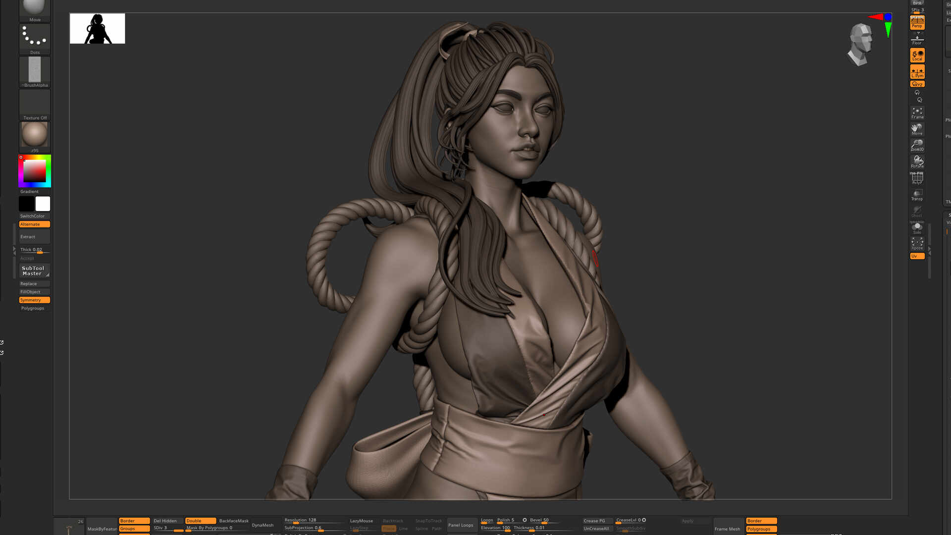The image size is (951, 535).
Task: Select the Zoom3D navigation icon
Action: (917, 145)
